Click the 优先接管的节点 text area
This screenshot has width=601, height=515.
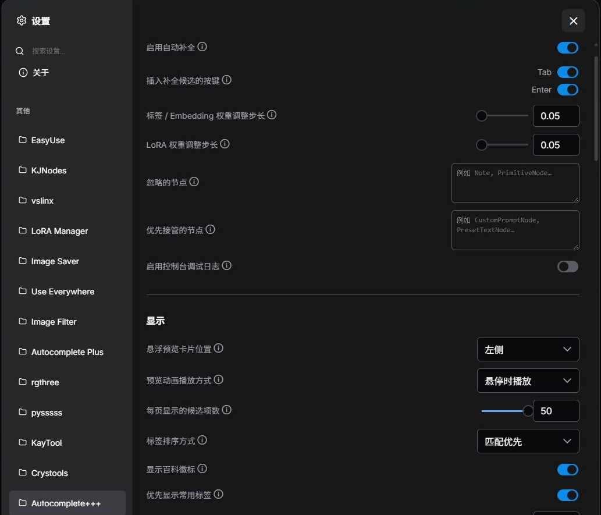(x=515, y=230)
